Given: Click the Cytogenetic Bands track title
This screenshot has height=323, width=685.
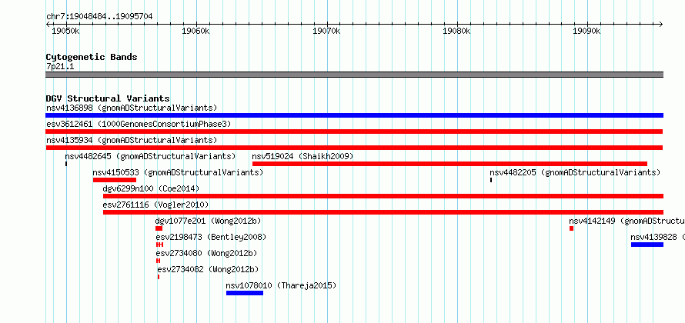Looking at the screenshot, I should click(92, 57).
